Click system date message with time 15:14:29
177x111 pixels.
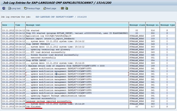pos(55,104)
